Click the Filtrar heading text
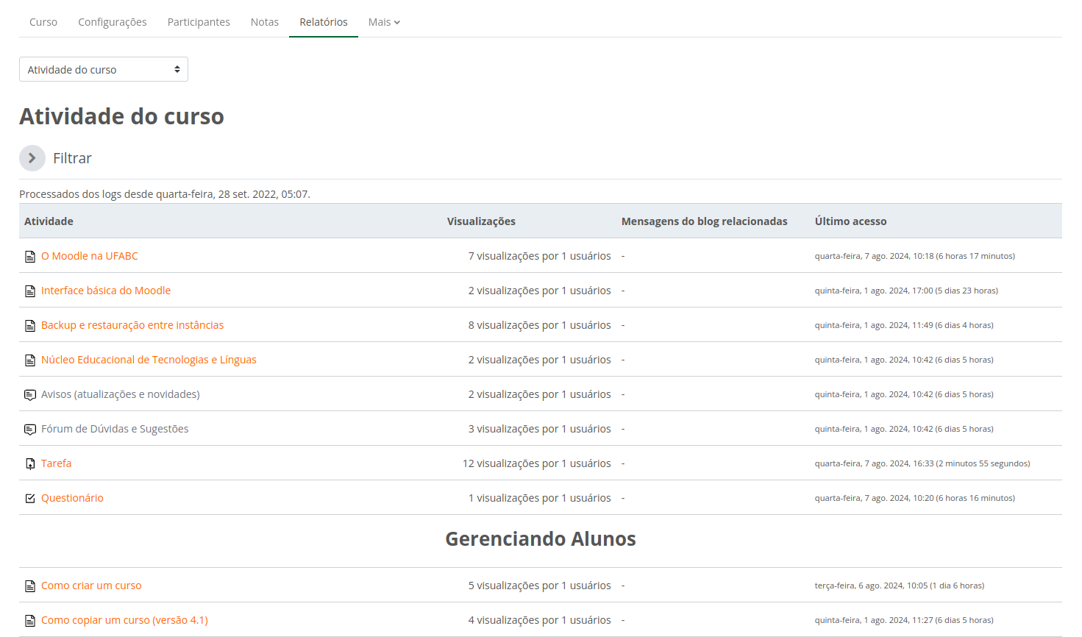The image size is (1082, 637). coord(72,158)
